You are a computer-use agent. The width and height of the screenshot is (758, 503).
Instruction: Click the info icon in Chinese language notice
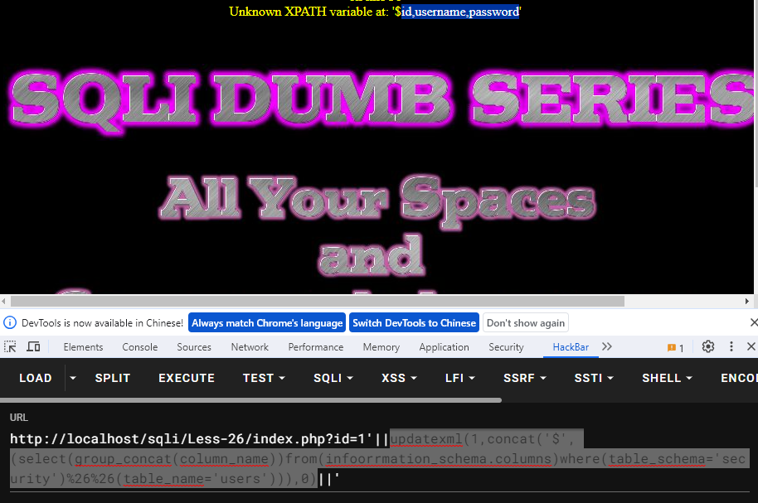[10, 323]
